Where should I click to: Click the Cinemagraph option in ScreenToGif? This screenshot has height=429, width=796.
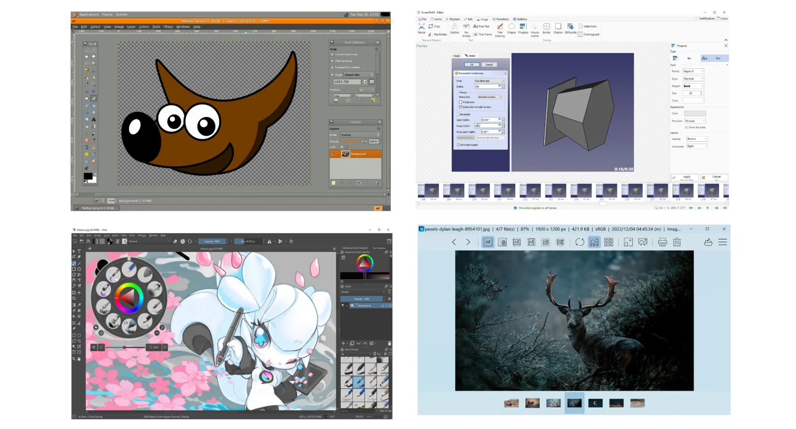tap(589, 34)
